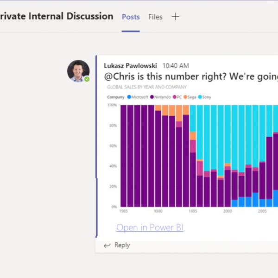Click the 2005 x-axis year label
278x278 pixels.
[x=262, y=211]
